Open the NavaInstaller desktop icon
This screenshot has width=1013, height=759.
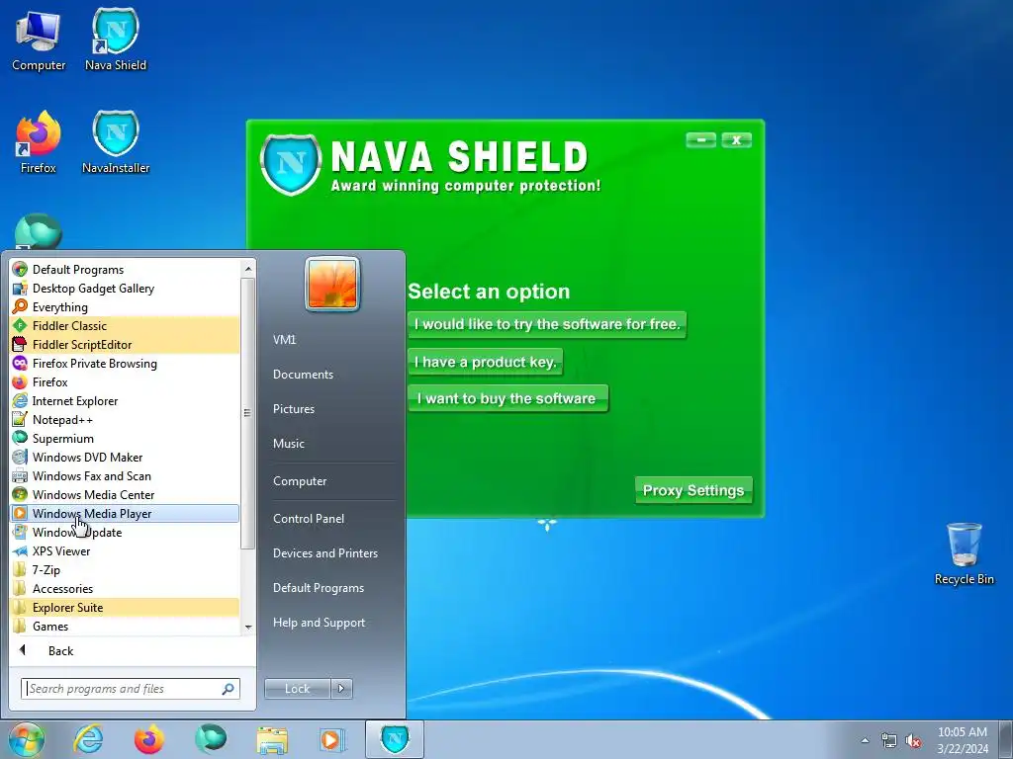point(116,142)
